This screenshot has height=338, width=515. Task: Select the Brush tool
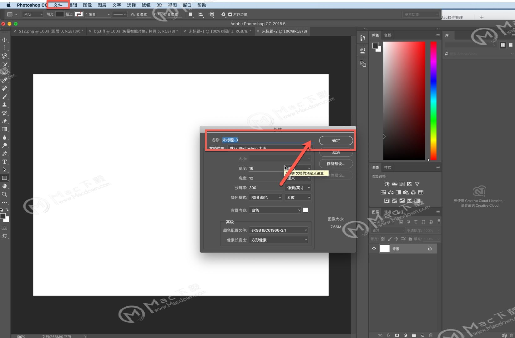5,97
